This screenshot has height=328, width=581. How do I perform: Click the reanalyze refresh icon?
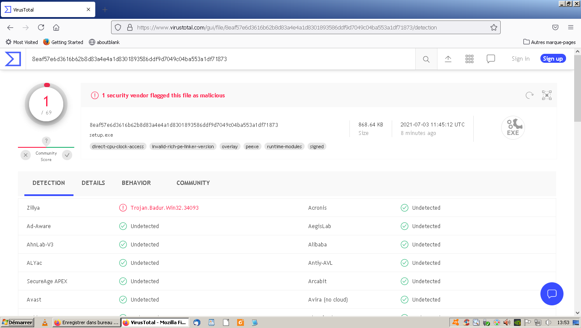[530, 95]
